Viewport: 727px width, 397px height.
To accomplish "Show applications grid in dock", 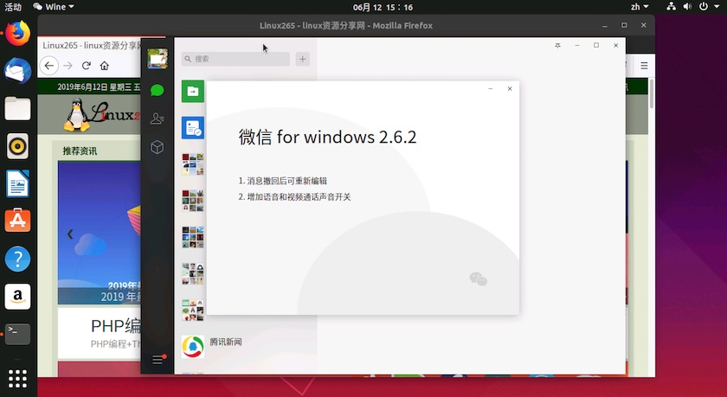I will coord(17,379).
